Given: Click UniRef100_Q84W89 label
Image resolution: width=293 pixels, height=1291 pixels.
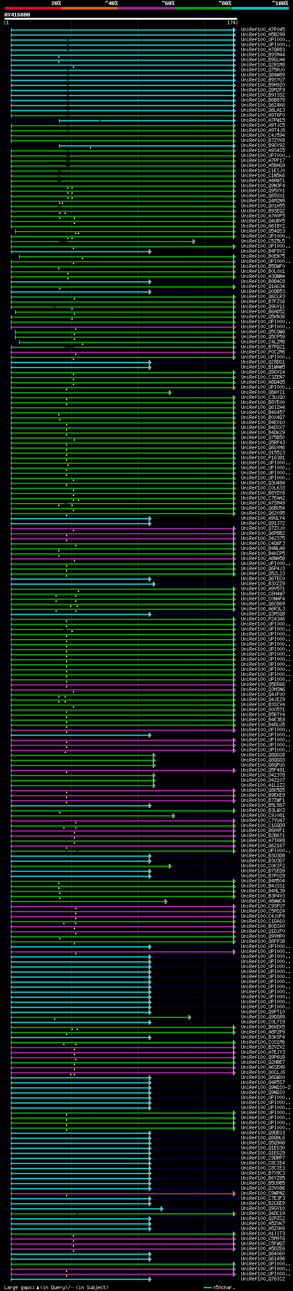Looking at the screenshot, I should point(263,75).
